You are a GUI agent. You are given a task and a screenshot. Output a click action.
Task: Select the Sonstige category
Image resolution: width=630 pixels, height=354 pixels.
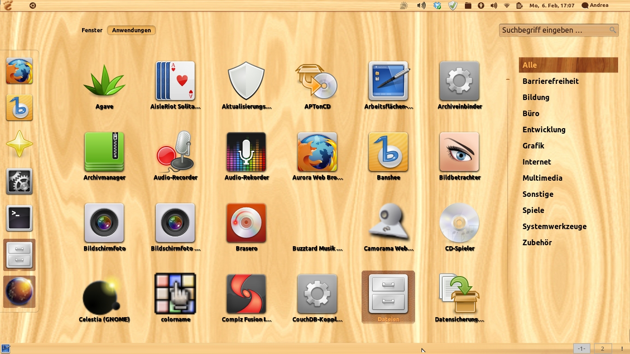click(538, 194)
